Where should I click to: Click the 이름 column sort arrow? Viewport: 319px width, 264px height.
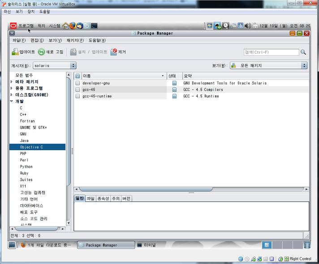point(163,76)
